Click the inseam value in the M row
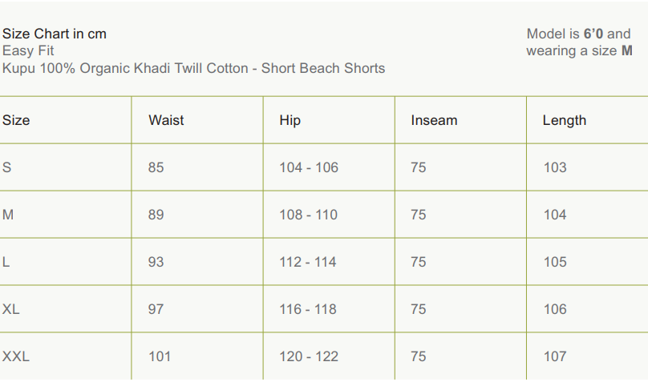The width and height of the screenshot is (648, 382). (419, 215)
